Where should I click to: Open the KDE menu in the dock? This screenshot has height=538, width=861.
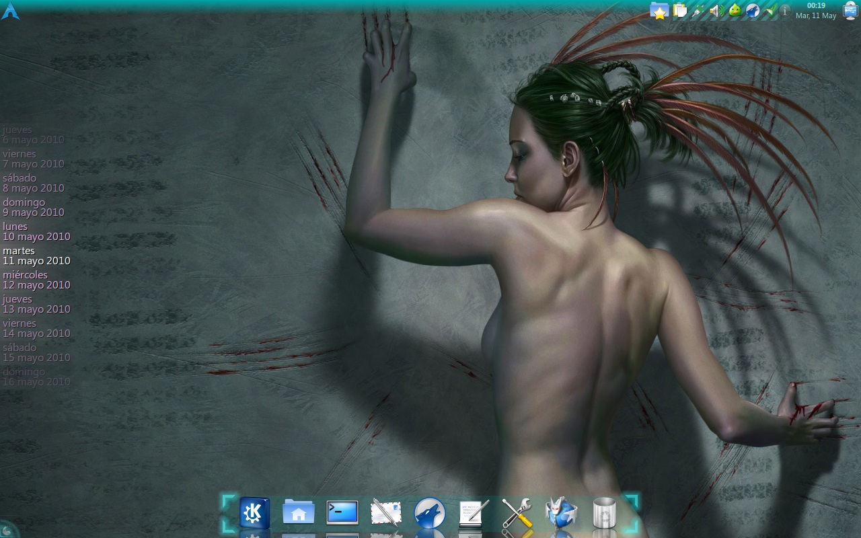tap(254, 513)
